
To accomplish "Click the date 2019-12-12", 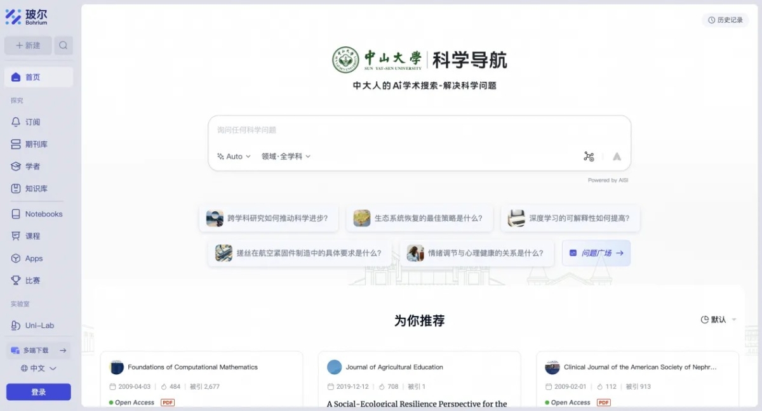I will [351, 386].
